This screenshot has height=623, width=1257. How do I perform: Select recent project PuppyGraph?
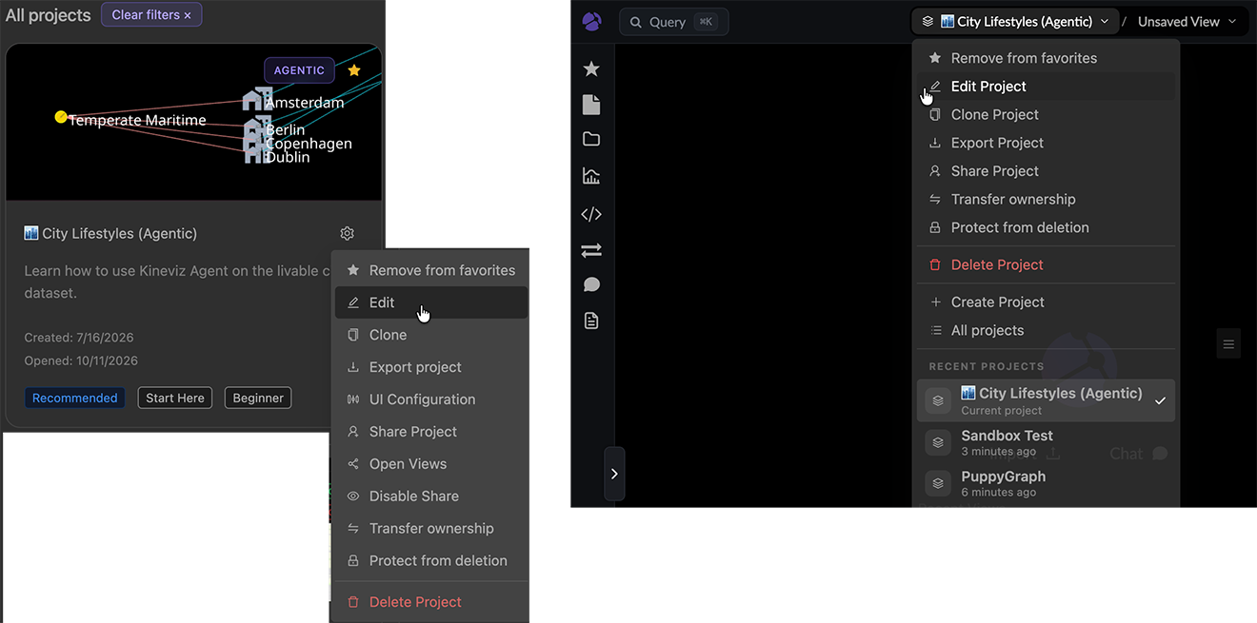tap(1046, 483)
